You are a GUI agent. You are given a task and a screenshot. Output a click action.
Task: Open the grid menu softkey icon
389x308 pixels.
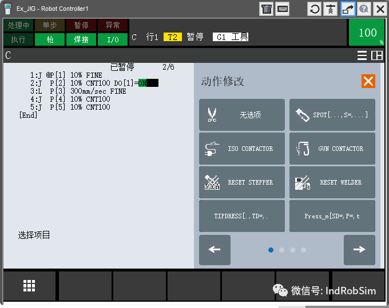point(29,286)
